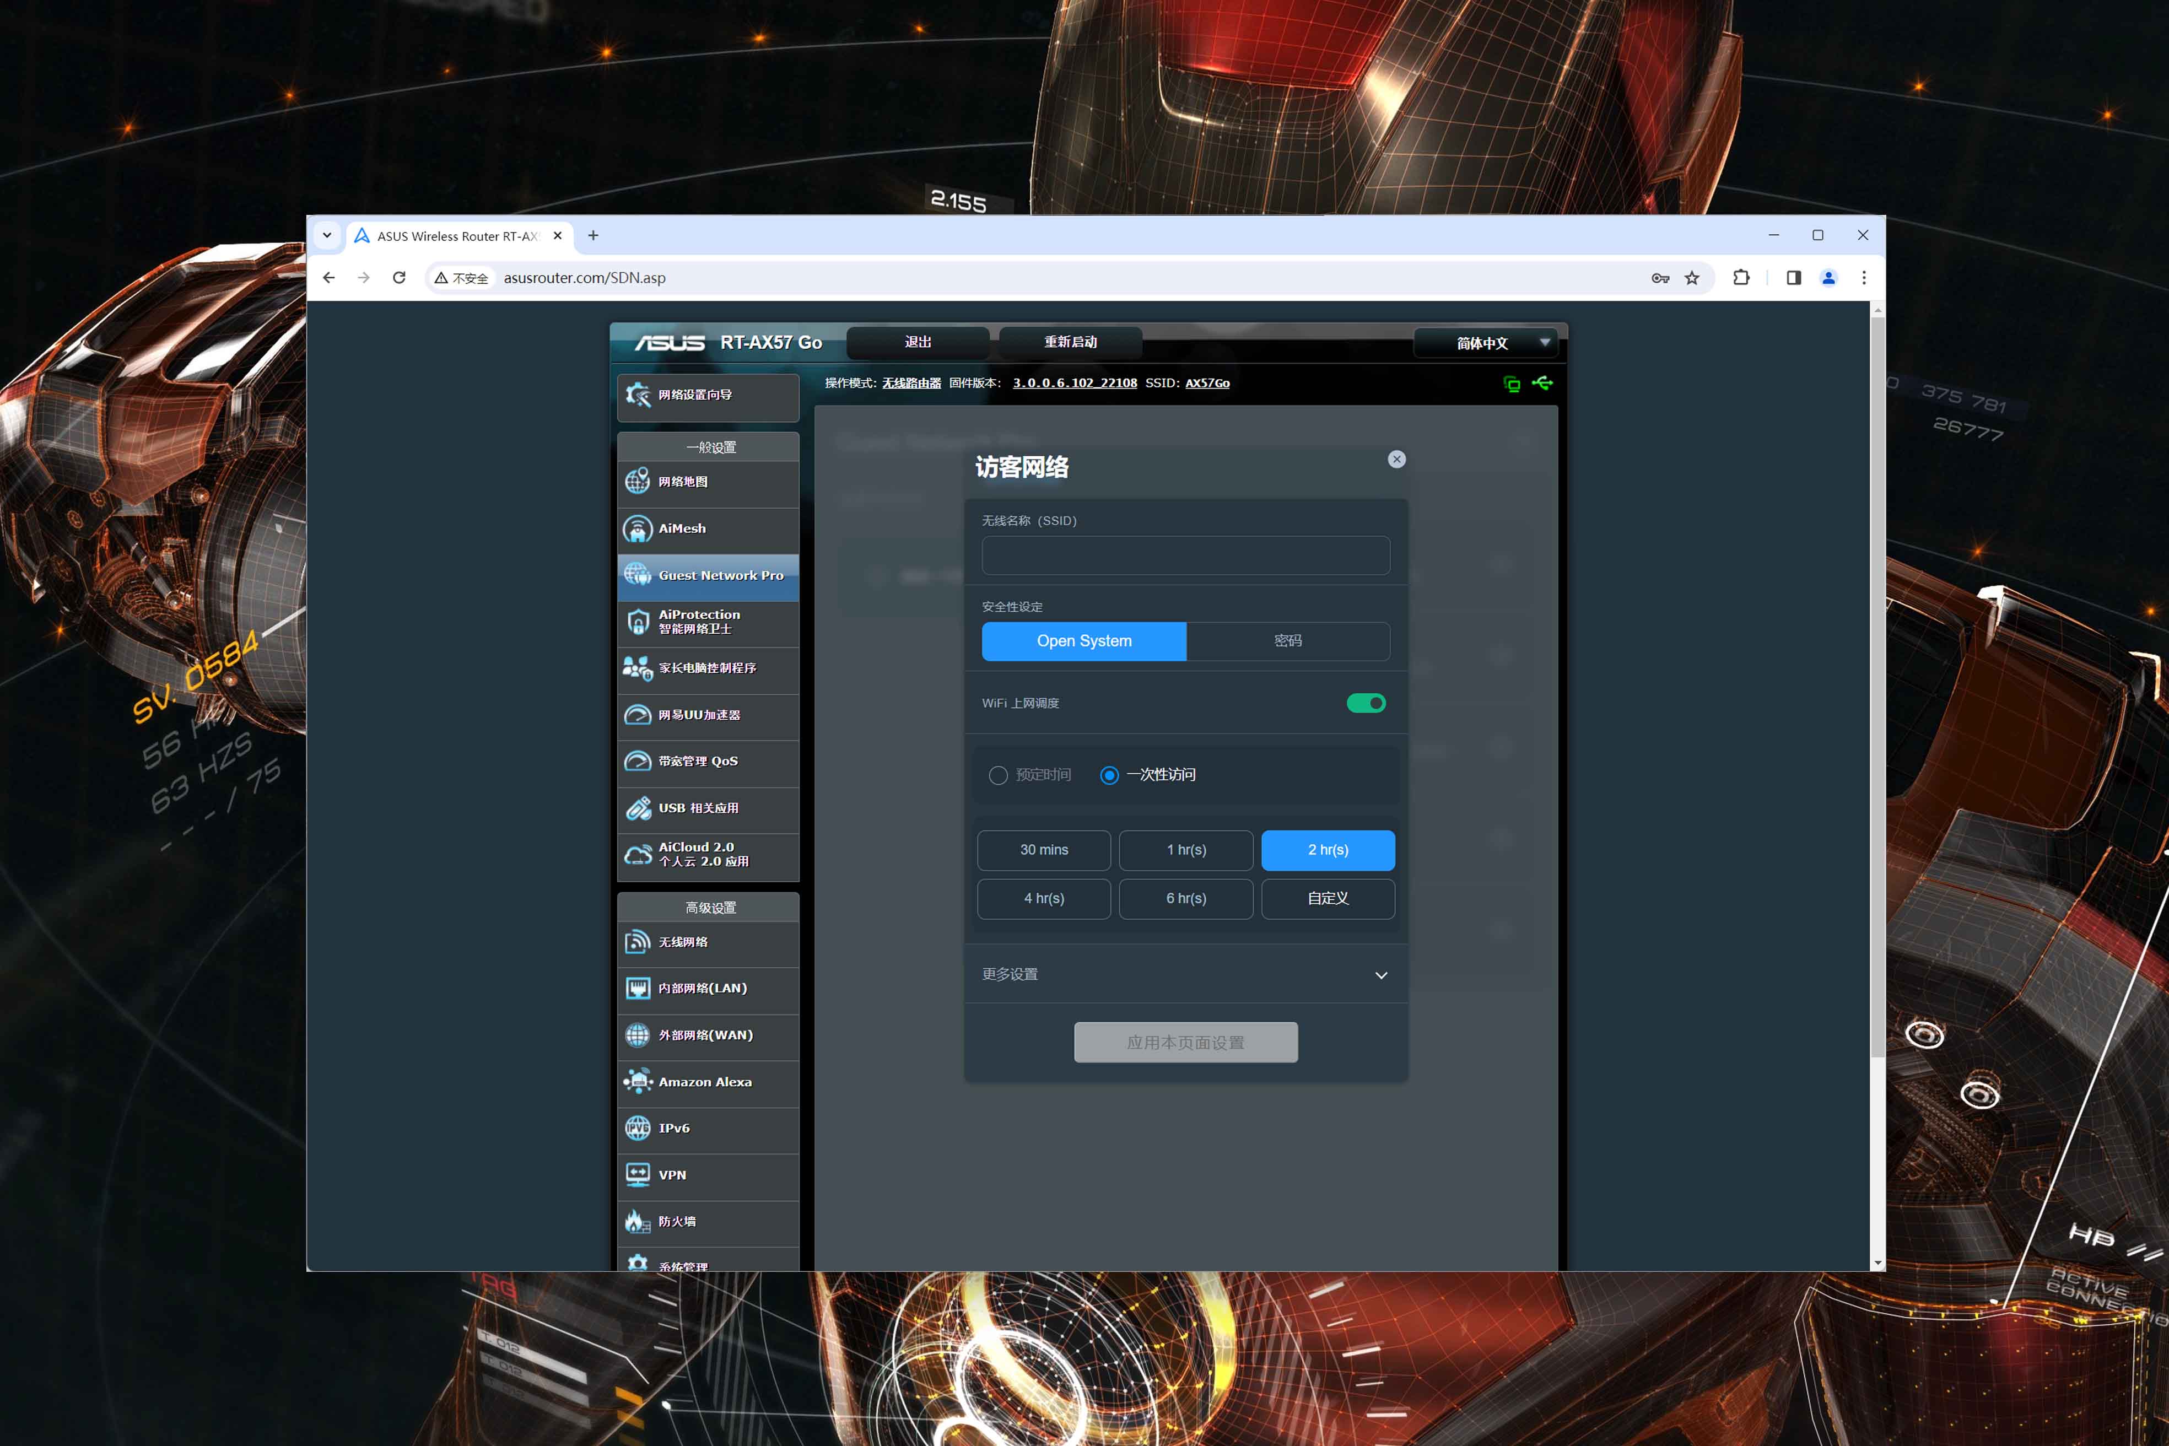Click the green network client status icon
Screen dimensions: 2169x1446
pos(1512,384)
